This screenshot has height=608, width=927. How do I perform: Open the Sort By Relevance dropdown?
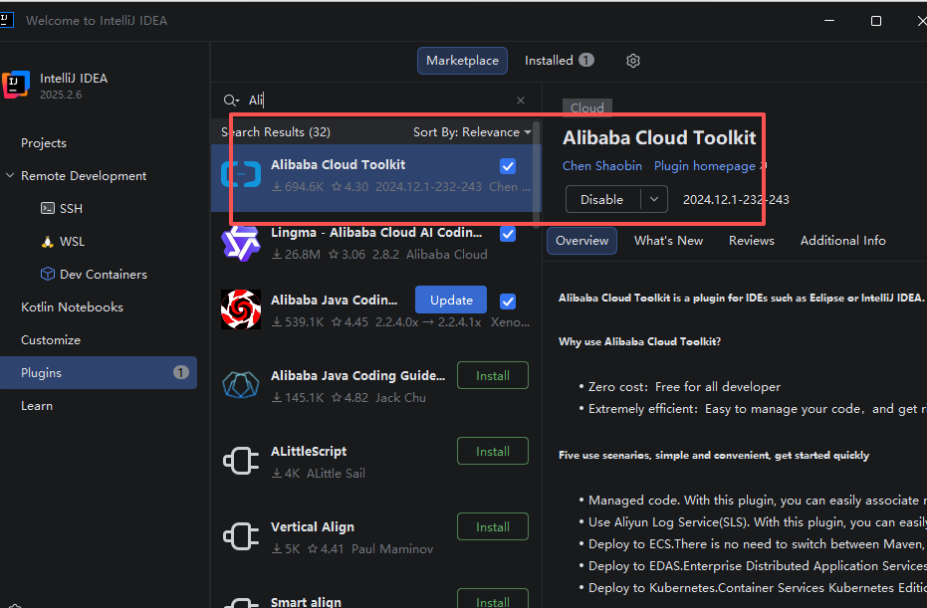tap(472, 132)
